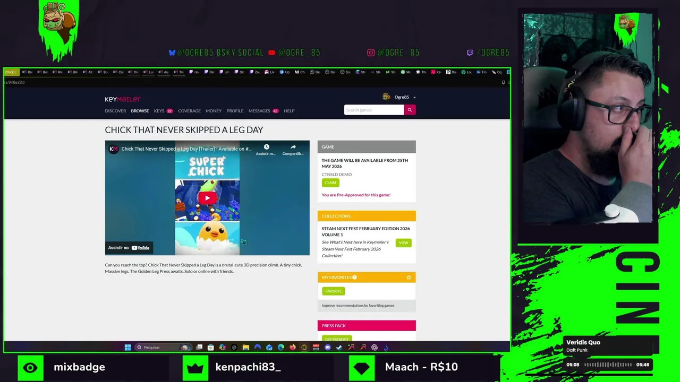Click the green Claim button
Screen dimensions: 680x382
click(330, 183)
